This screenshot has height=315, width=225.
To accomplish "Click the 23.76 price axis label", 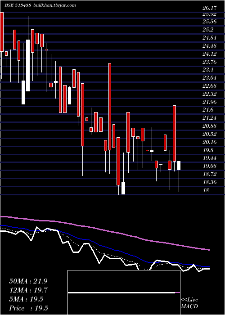I will (x=210, y=62).
